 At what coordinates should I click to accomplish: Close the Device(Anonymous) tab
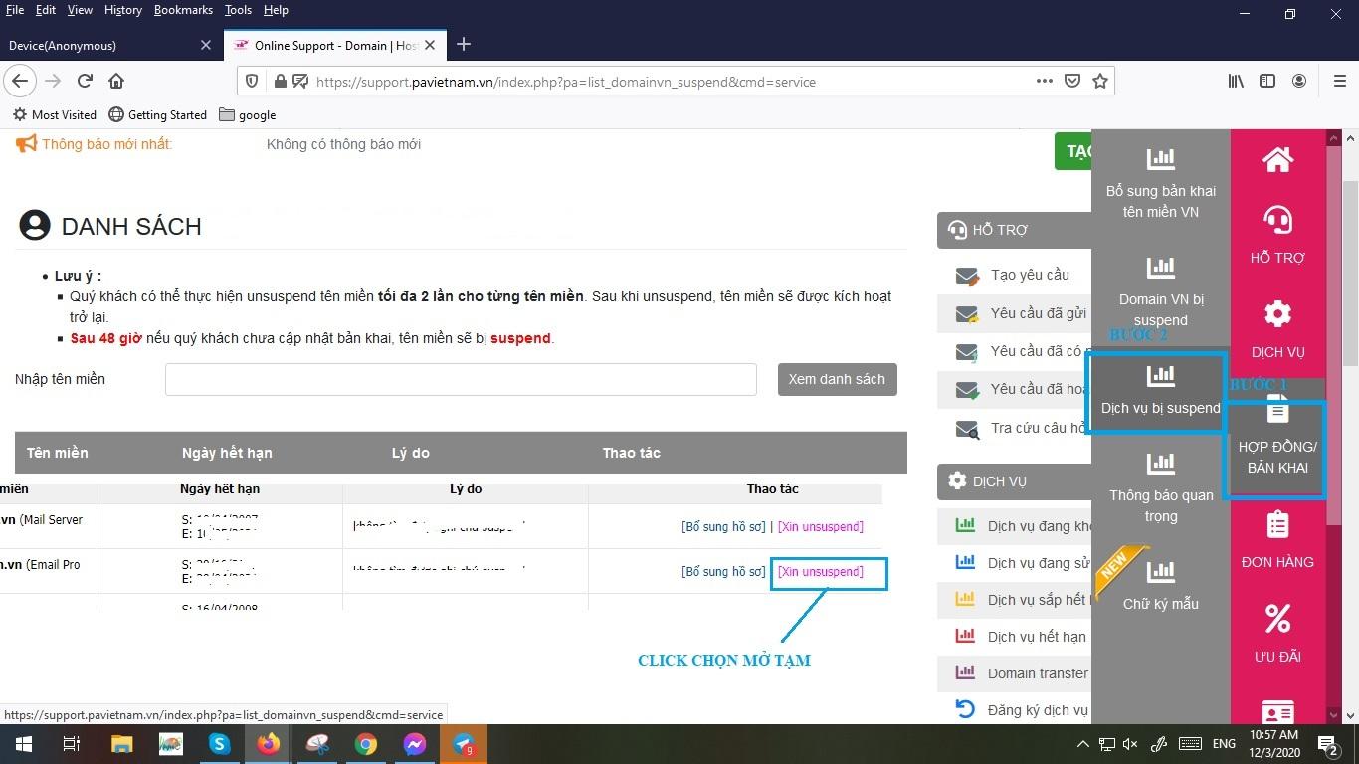click(206, 45)
